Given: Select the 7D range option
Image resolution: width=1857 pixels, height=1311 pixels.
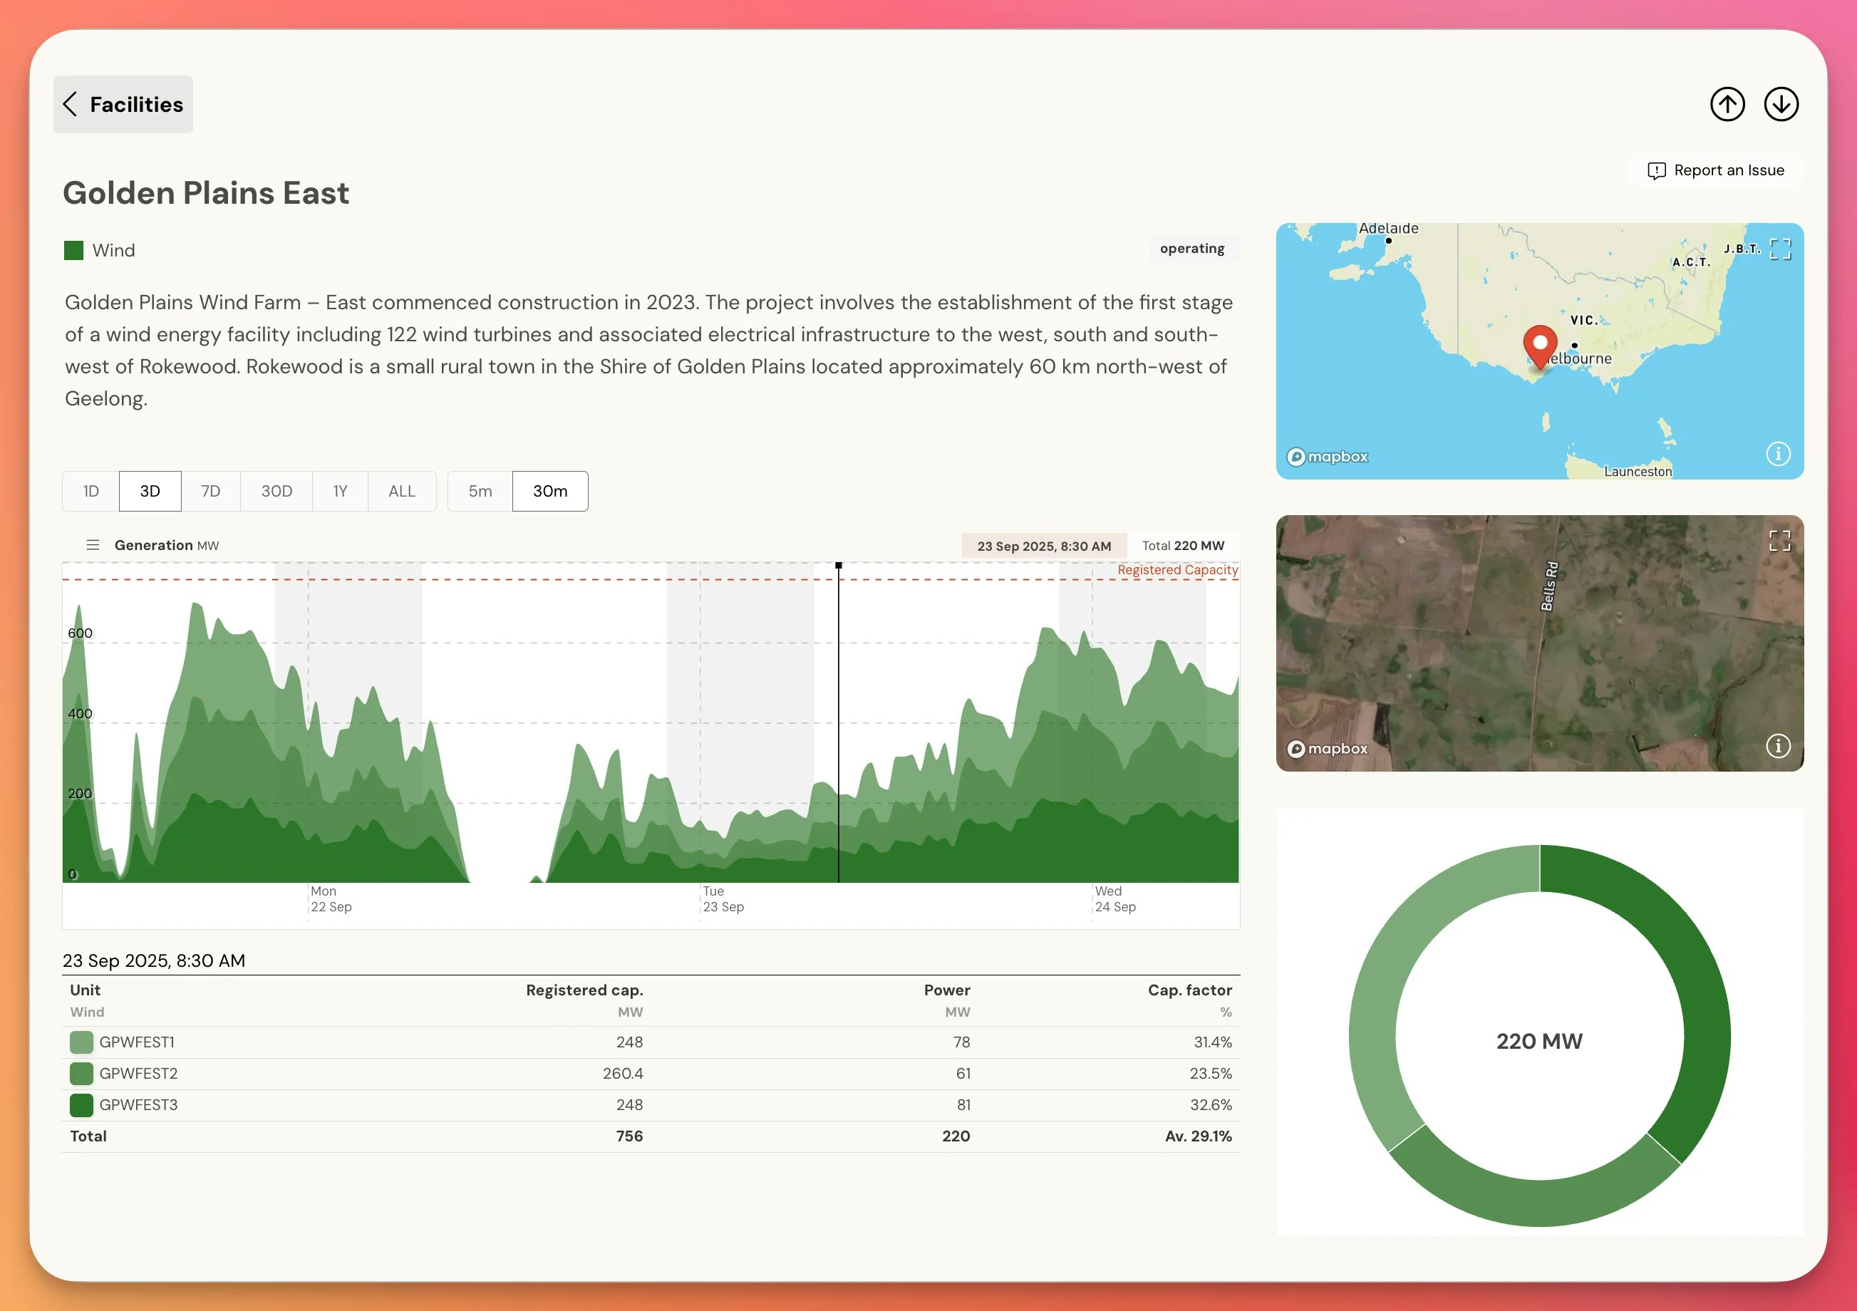Looking at the screenshot, I should [211, 491].
